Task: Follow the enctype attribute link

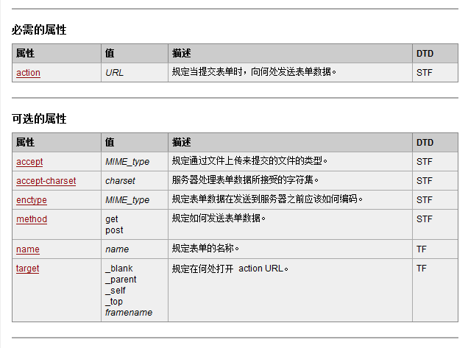Action: (32, 199)
